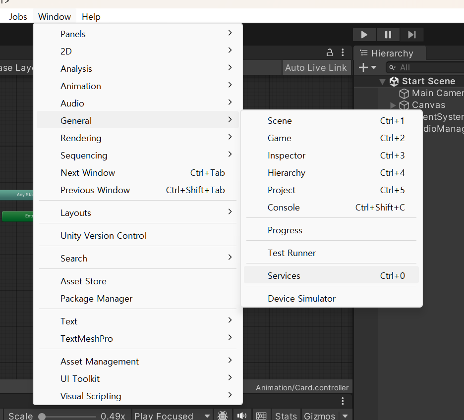Open the Gizmos dropdown arrow
This screenshot has height=420, width=464.
pos(345,416)
